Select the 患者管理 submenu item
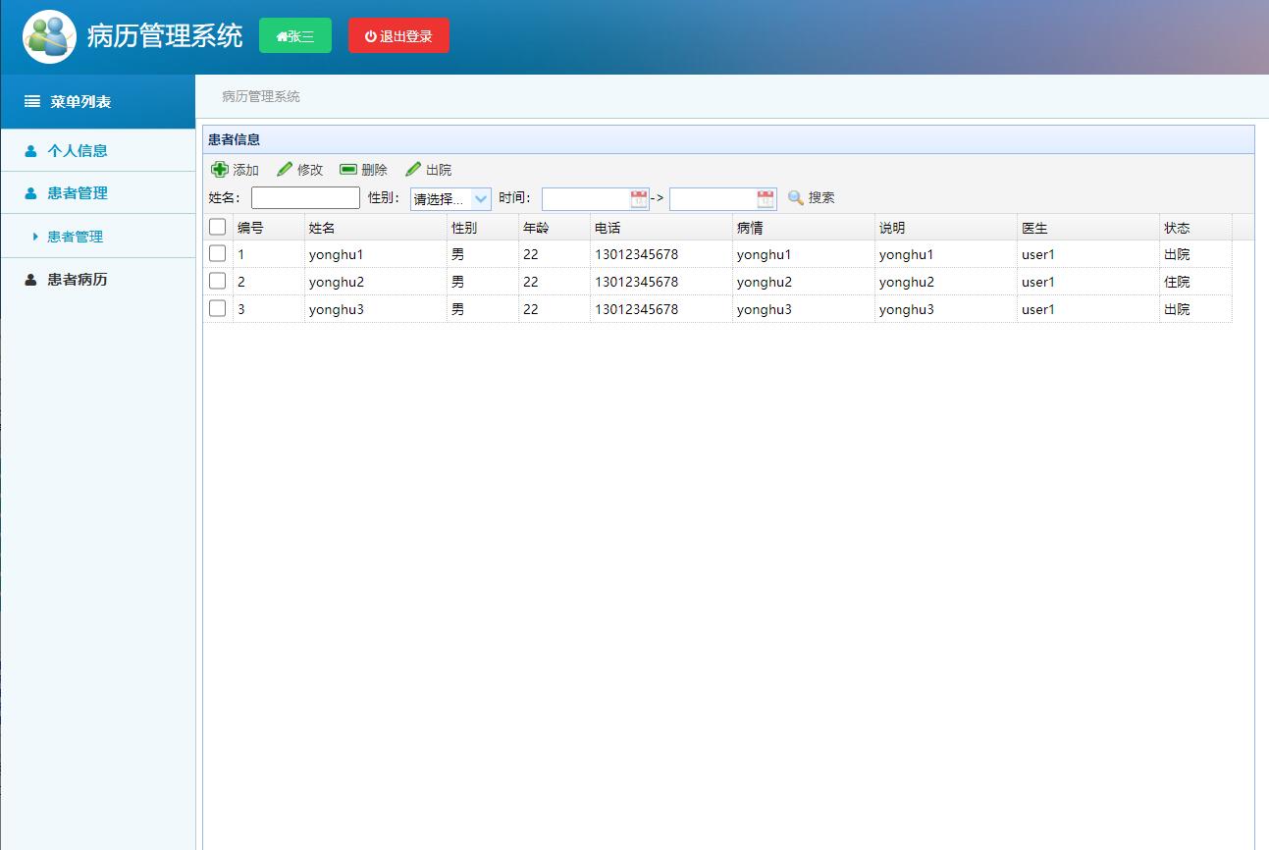This screenshot has width=1269, height=850. pyautogui.click(x=75, y=237)
